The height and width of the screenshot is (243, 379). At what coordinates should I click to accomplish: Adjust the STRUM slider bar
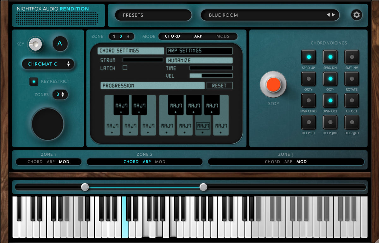(143, 60)
